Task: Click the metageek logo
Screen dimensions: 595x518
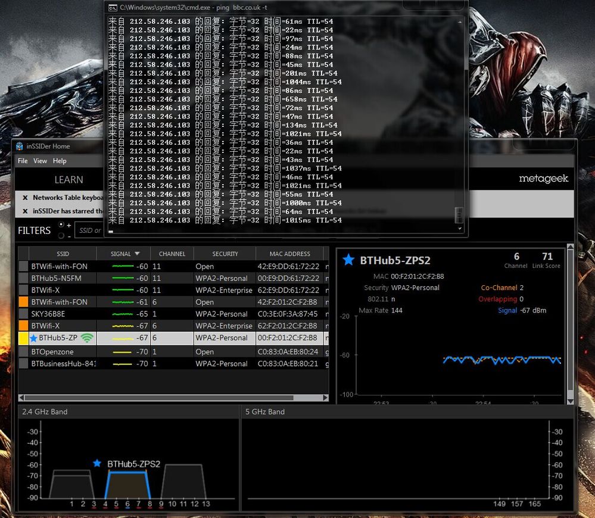Action: click(543, 178)
